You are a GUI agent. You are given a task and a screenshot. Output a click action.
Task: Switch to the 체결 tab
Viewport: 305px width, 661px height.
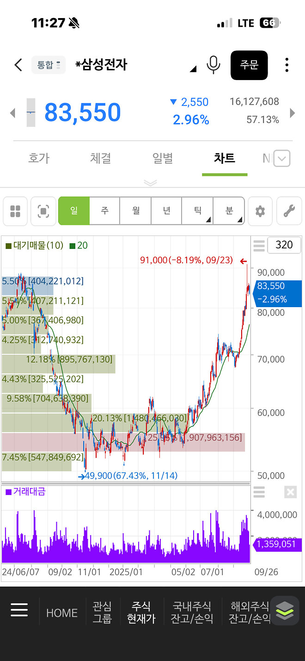(x=101, y=158)
